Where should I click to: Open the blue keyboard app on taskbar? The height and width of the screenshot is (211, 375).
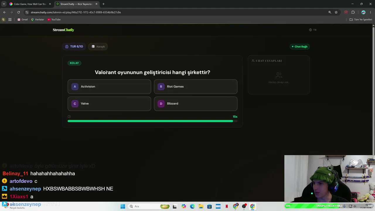[218, 206]
